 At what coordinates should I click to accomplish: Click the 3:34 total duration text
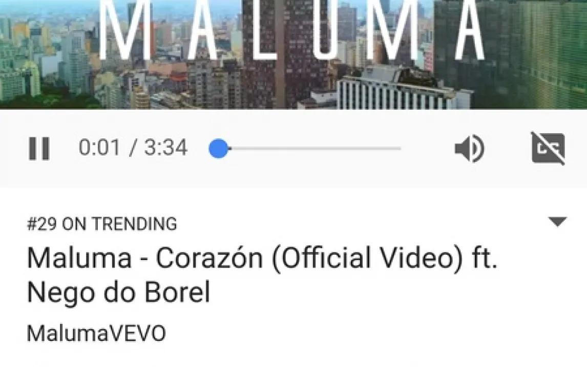[x=165, y=147]
